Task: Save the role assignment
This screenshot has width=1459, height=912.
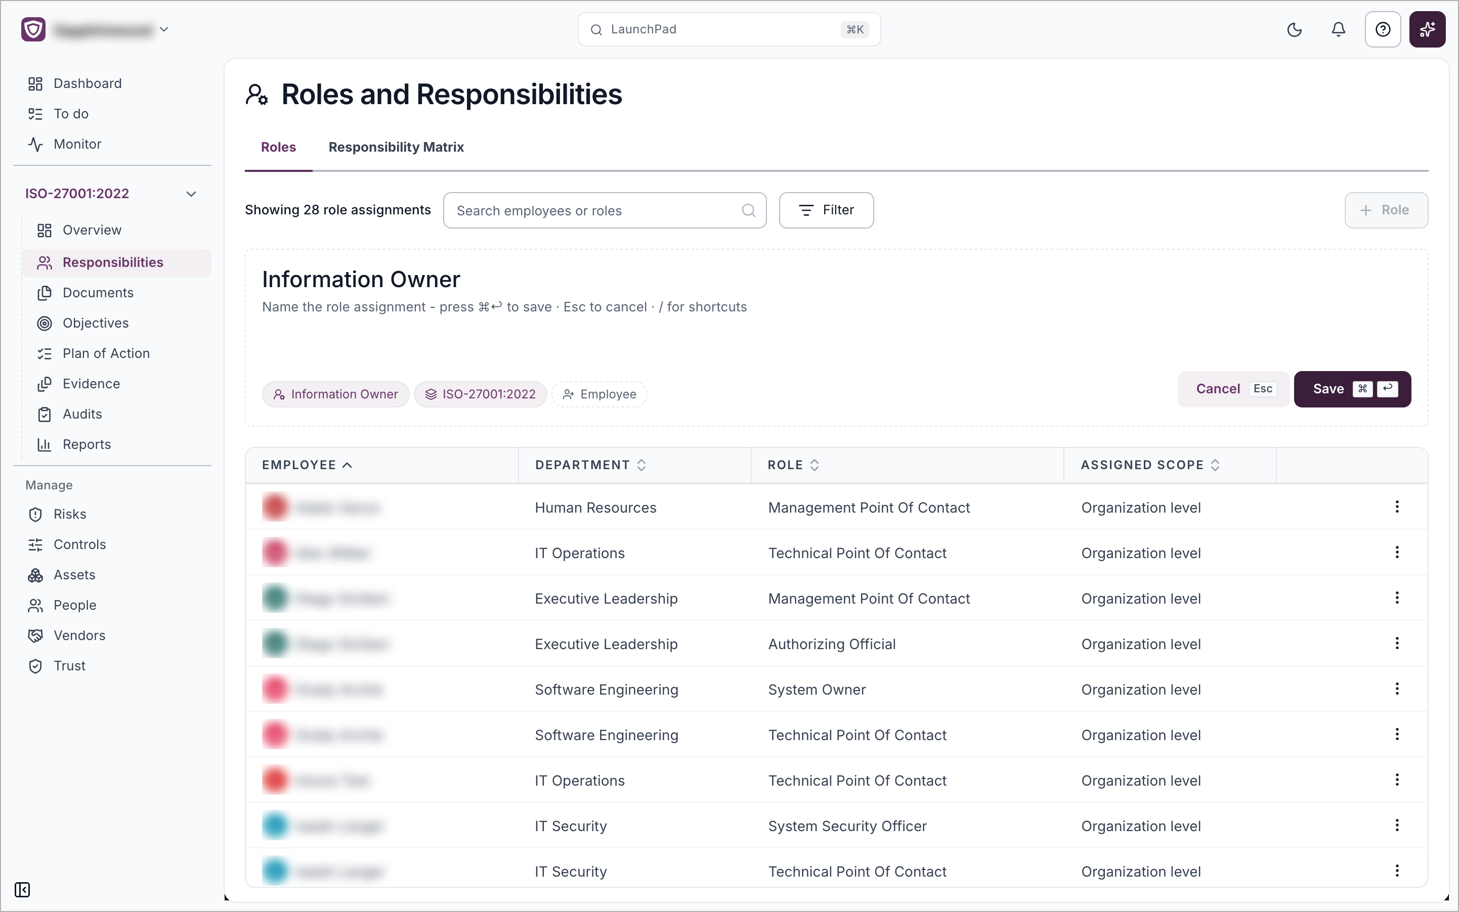Action: [x=1352, y=389]
